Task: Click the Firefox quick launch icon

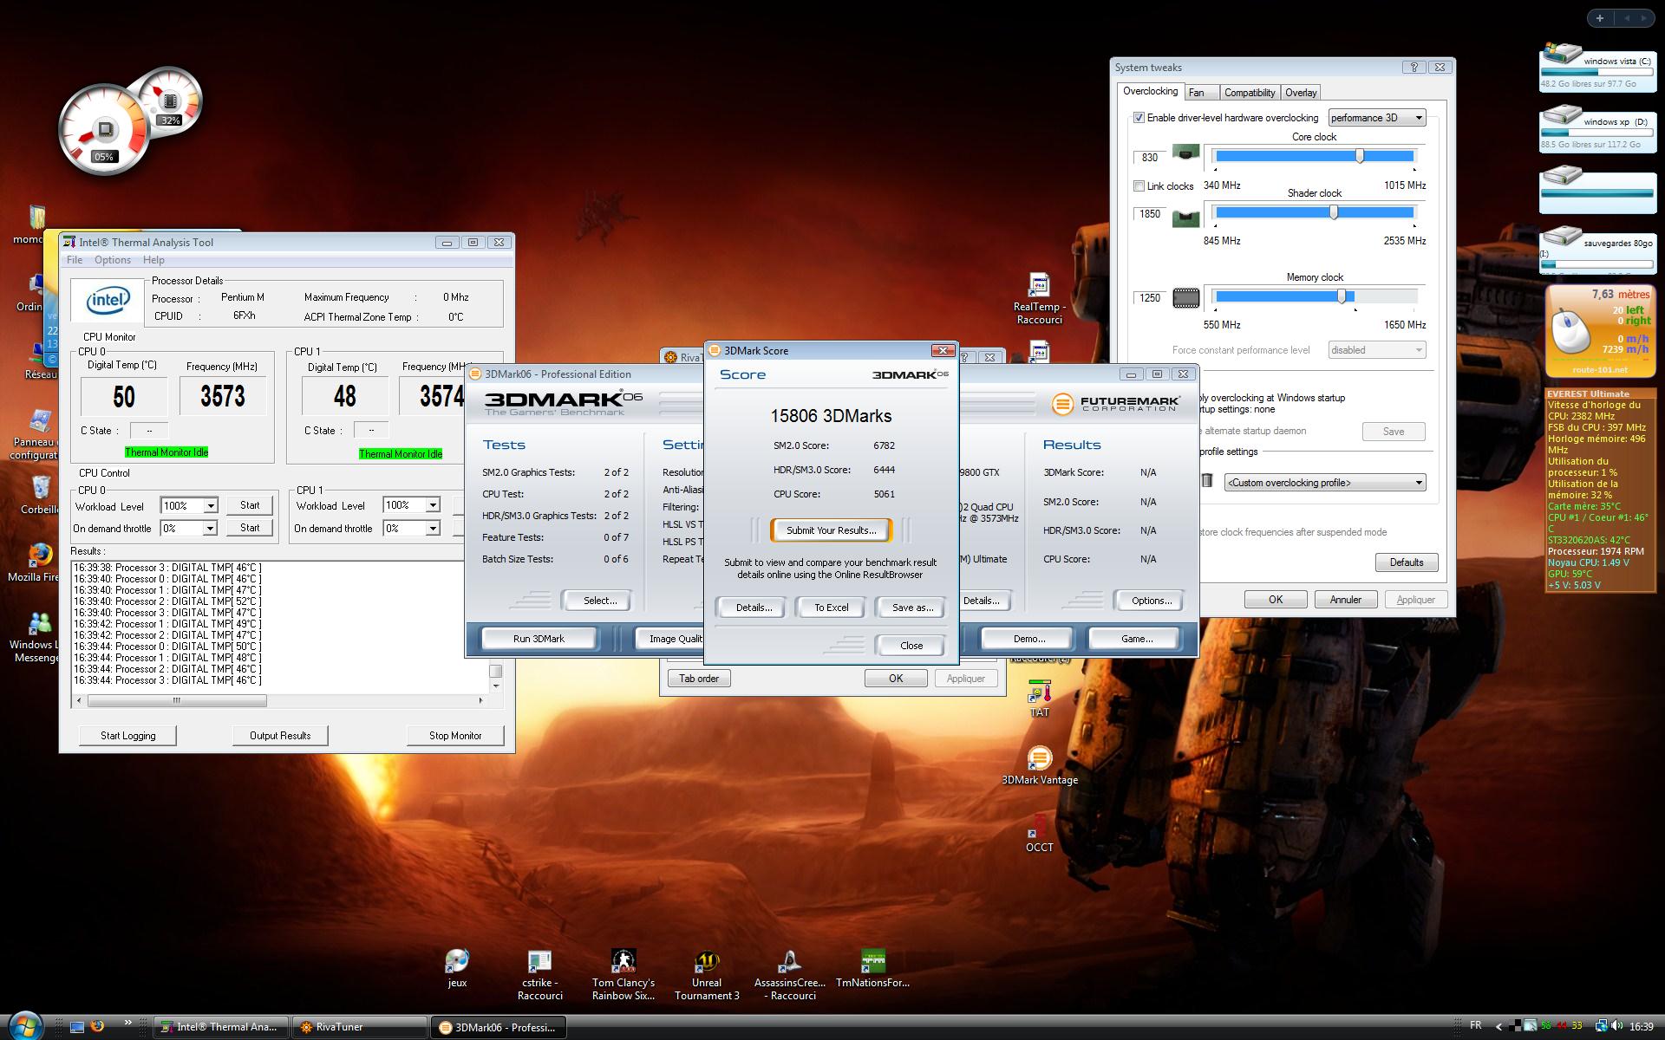Action: pyautogui.click(x=97, y=1026)
